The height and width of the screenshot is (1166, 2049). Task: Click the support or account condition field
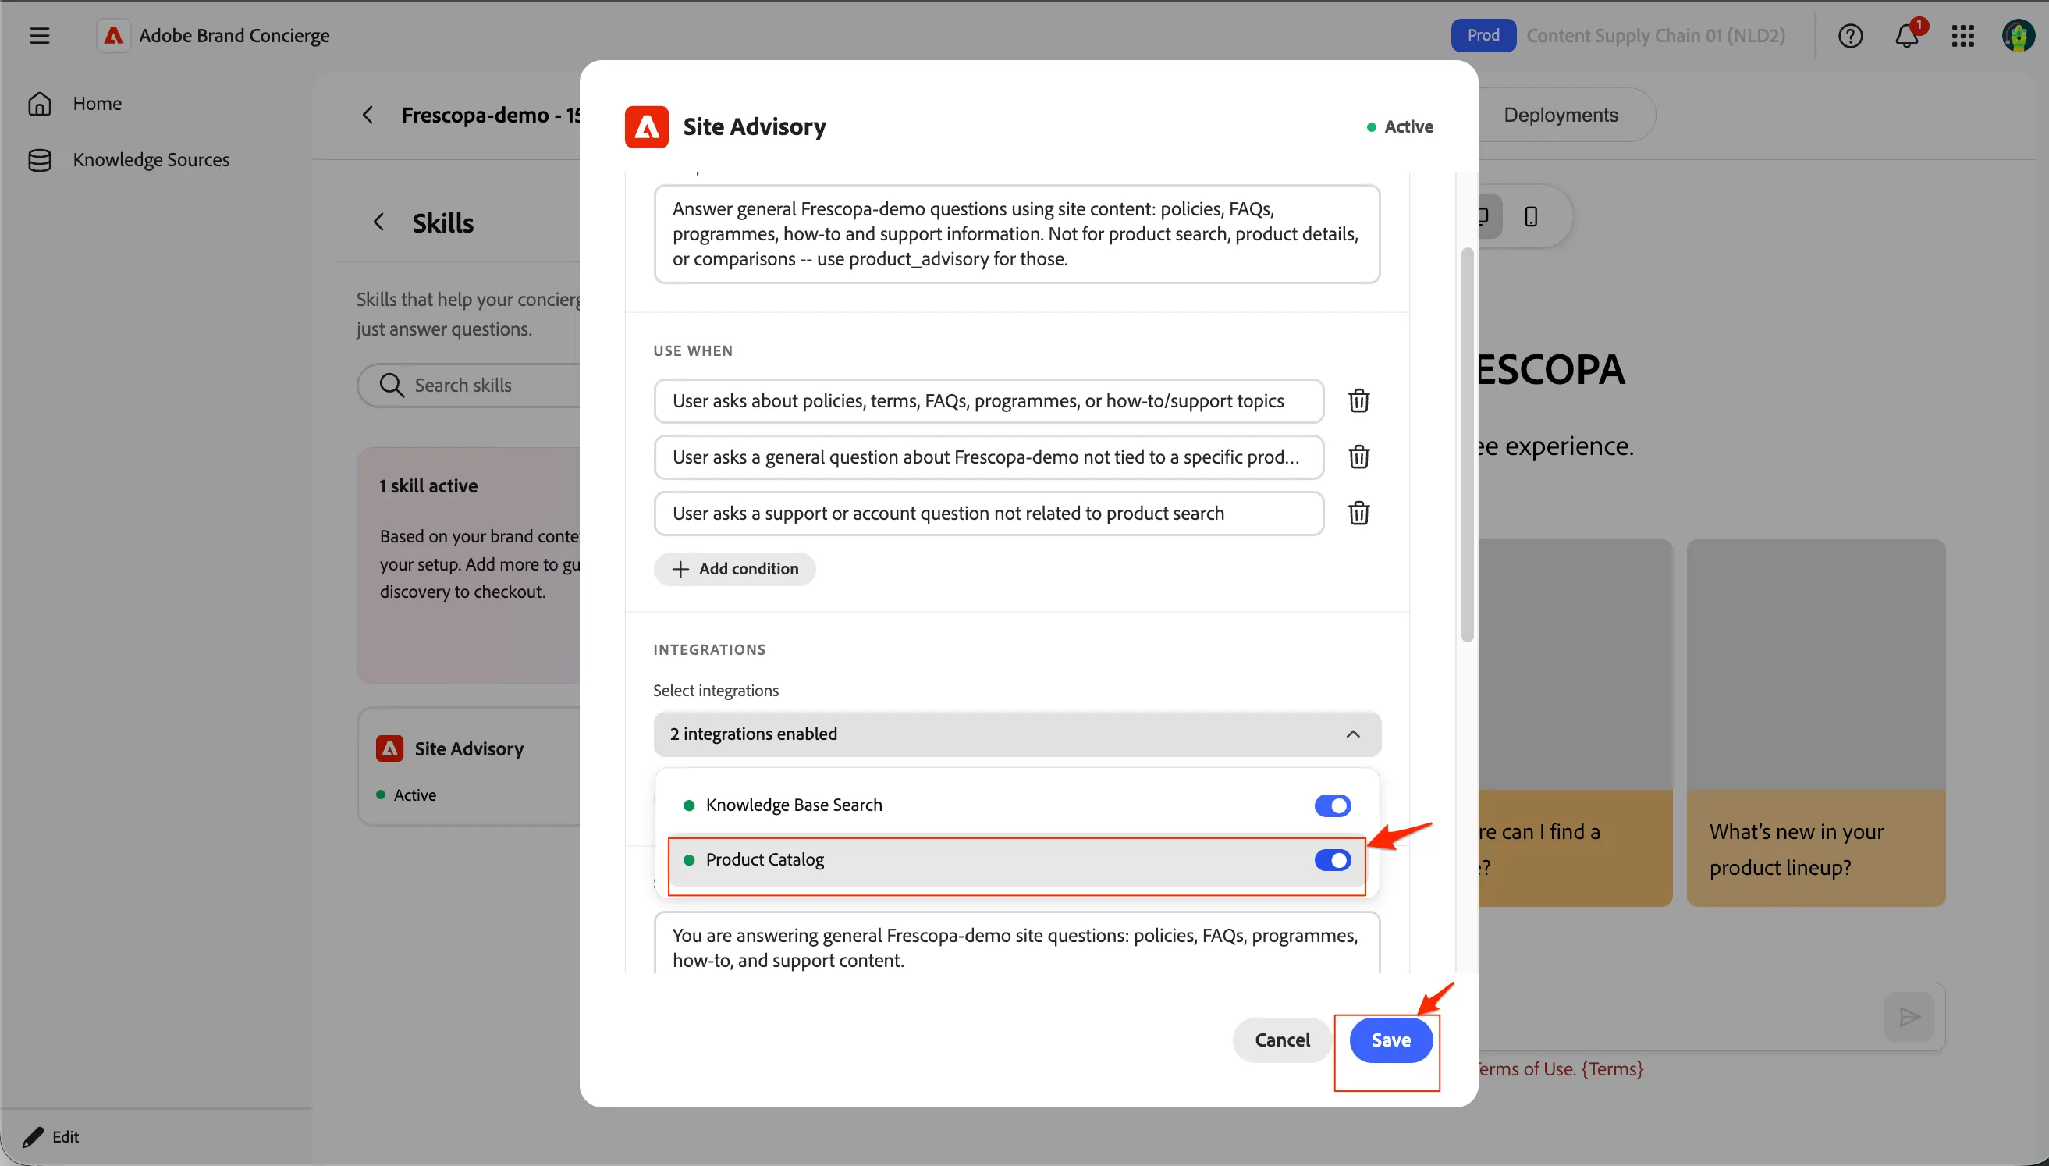click(989, 513)
